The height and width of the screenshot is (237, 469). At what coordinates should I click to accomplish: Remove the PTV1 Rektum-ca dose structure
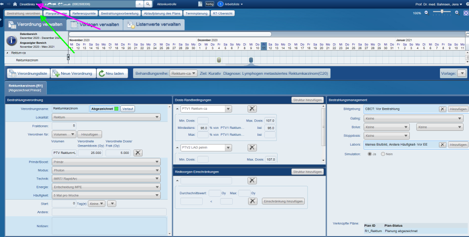252,109
